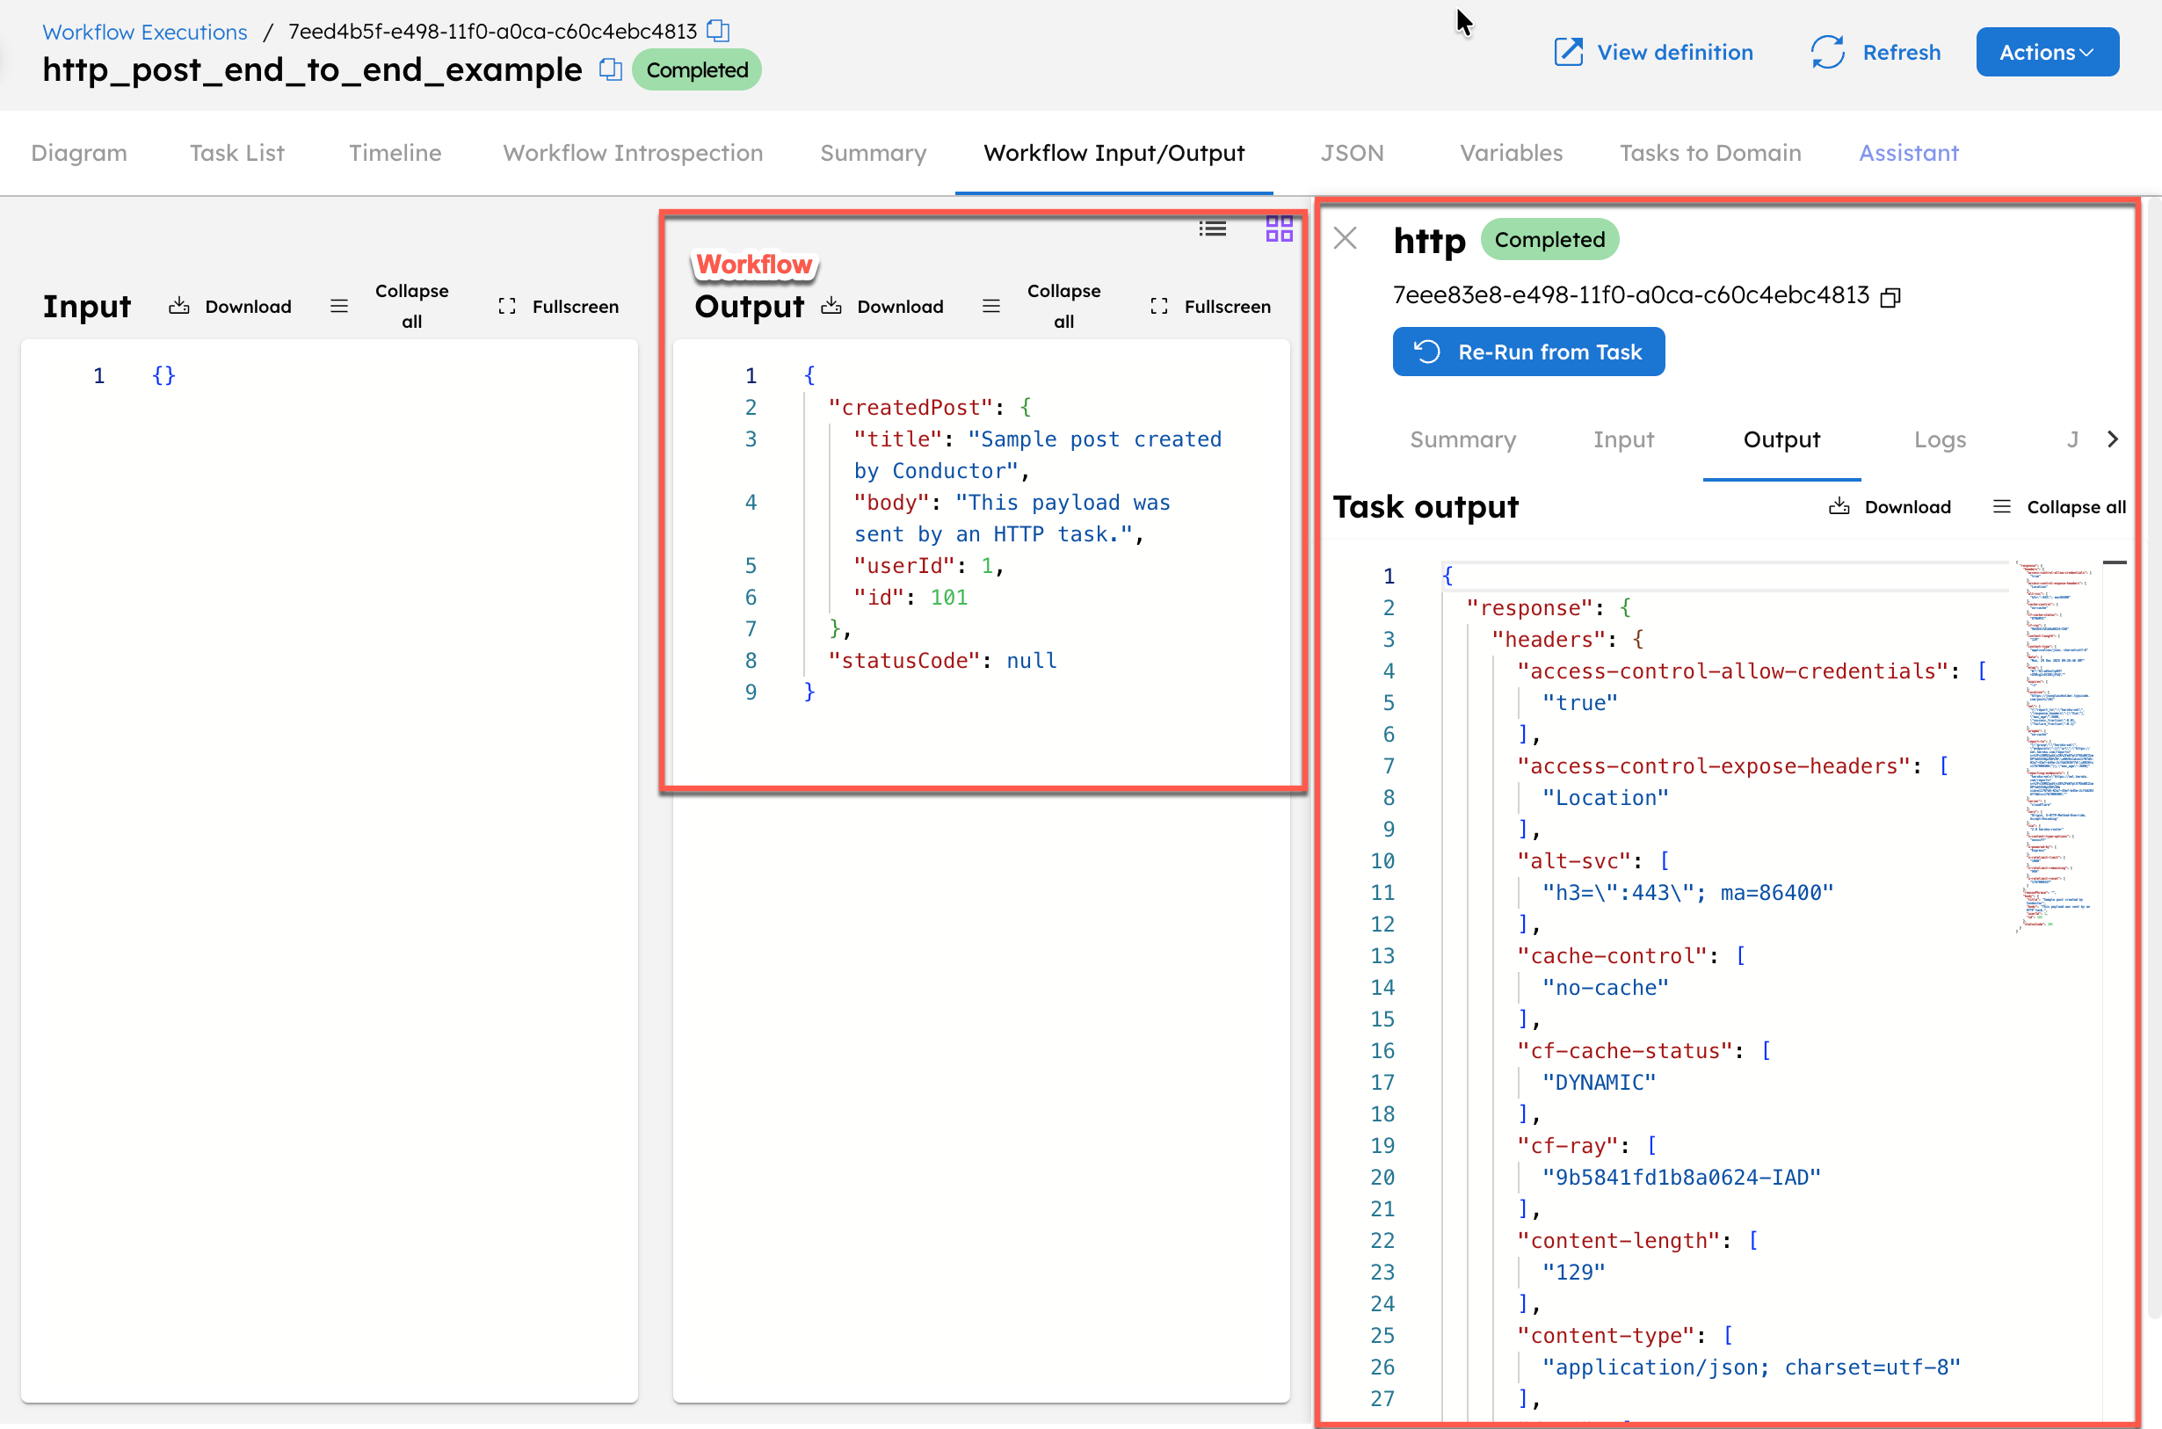Click the Re-Run from Task button
The width and height of the screenshot is (2162, 1429).
(x=1527, y=352)
